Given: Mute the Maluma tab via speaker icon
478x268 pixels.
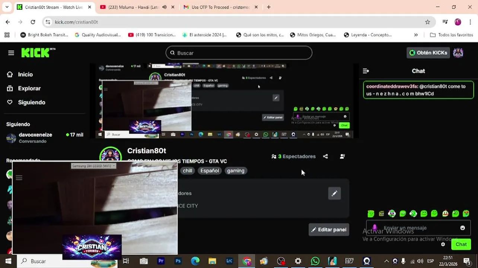Looking at the screenshot, I should tap(165, 7).
